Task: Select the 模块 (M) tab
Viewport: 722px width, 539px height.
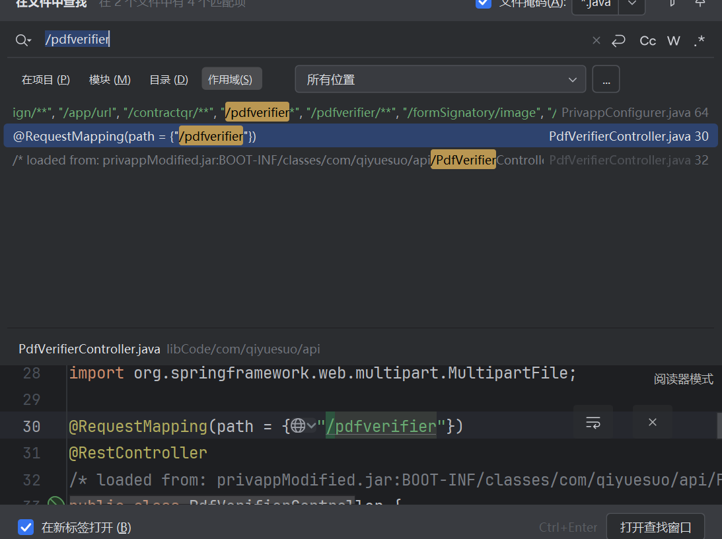Action: point(110,80)
